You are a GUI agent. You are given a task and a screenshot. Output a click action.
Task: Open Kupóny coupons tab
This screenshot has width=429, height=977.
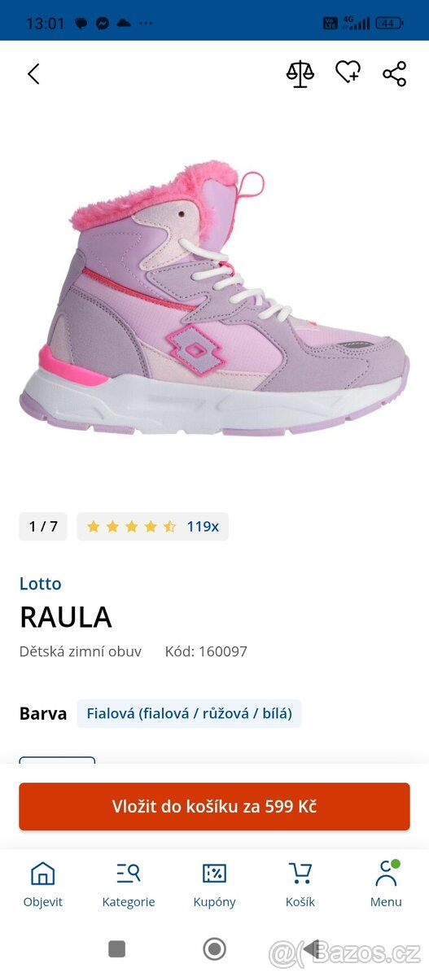tap(215, 885)
